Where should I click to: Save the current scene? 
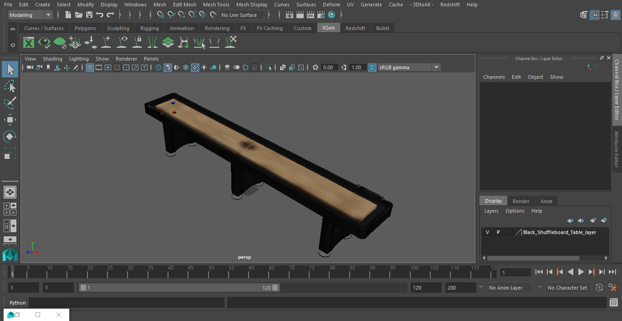point(89,15)
